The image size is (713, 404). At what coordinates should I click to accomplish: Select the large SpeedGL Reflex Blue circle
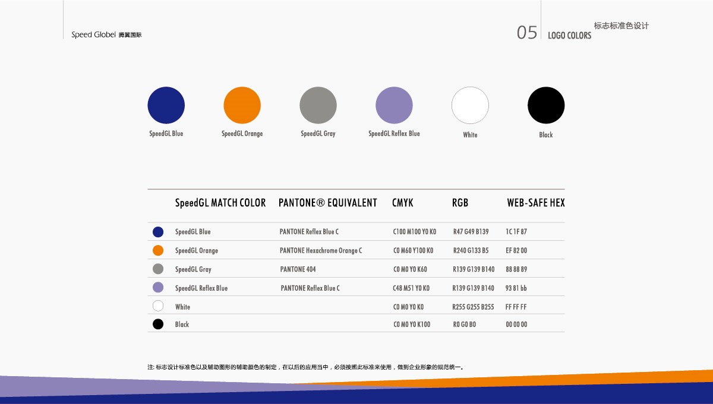pyautogui.click(x=395, y=105)
